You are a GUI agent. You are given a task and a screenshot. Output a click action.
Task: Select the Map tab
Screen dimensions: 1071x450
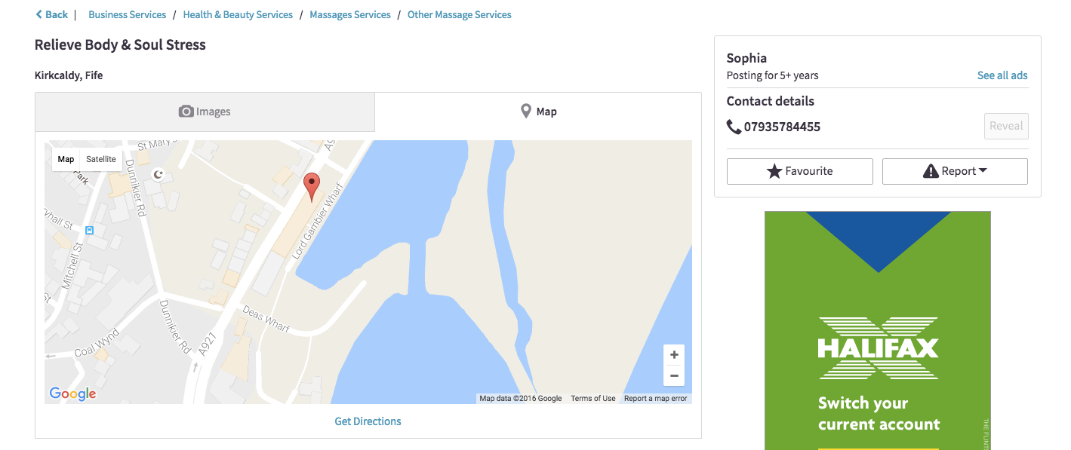(538, 112)
